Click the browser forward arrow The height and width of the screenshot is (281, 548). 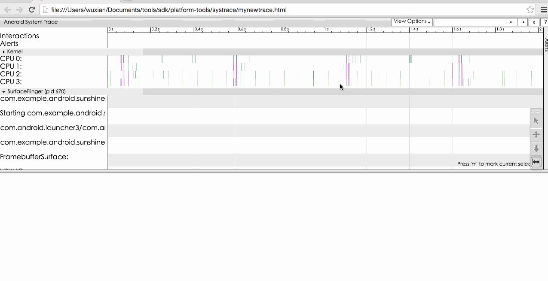[x=20, y=9]
